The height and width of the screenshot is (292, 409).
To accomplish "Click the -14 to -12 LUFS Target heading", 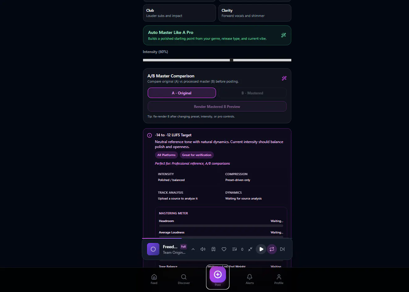I will click(x=173, y=135).
